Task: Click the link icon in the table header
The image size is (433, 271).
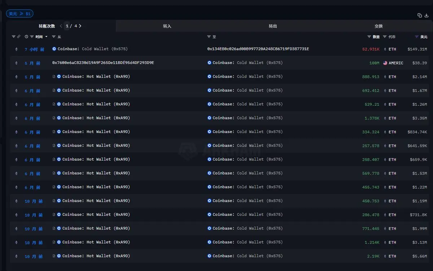Action: click(x=19, y=36)
